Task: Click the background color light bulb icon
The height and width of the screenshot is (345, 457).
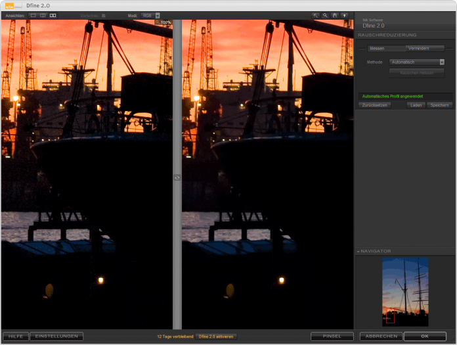Action: 344,15
